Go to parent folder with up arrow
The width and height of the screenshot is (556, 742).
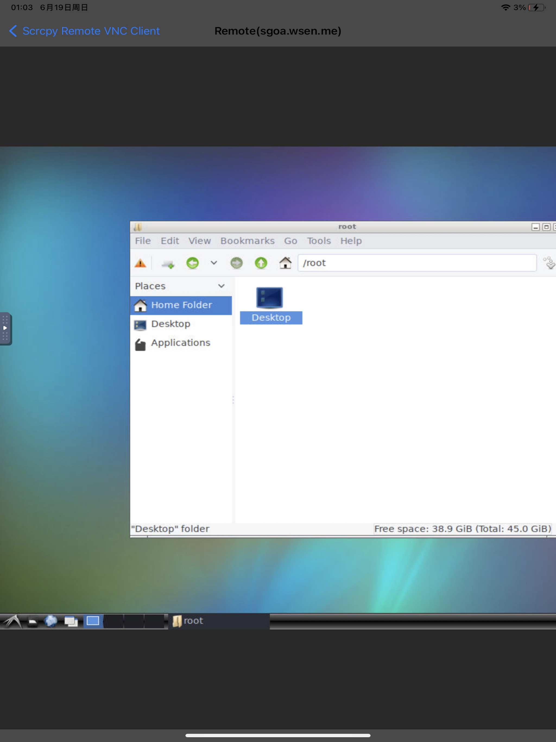pyautogui.click(x=261, y=263)
